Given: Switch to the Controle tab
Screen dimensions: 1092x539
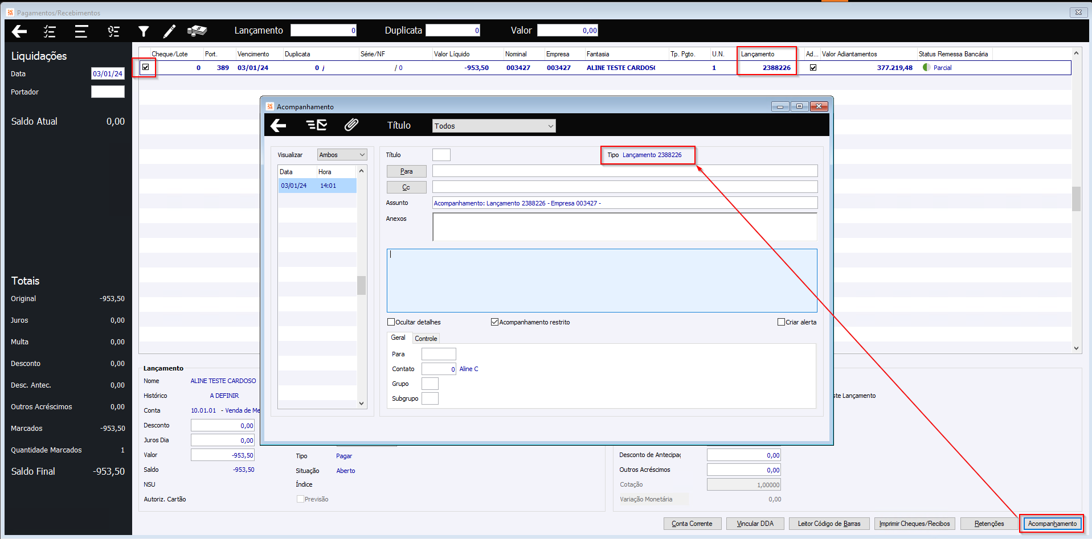Looking at the screenshot, I should (426, 339).
